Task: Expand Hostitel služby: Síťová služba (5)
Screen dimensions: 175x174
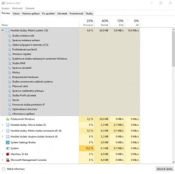Action: (3, 125)
